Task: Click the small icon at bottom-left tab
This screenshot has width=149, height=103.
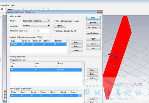Action: 4,101
